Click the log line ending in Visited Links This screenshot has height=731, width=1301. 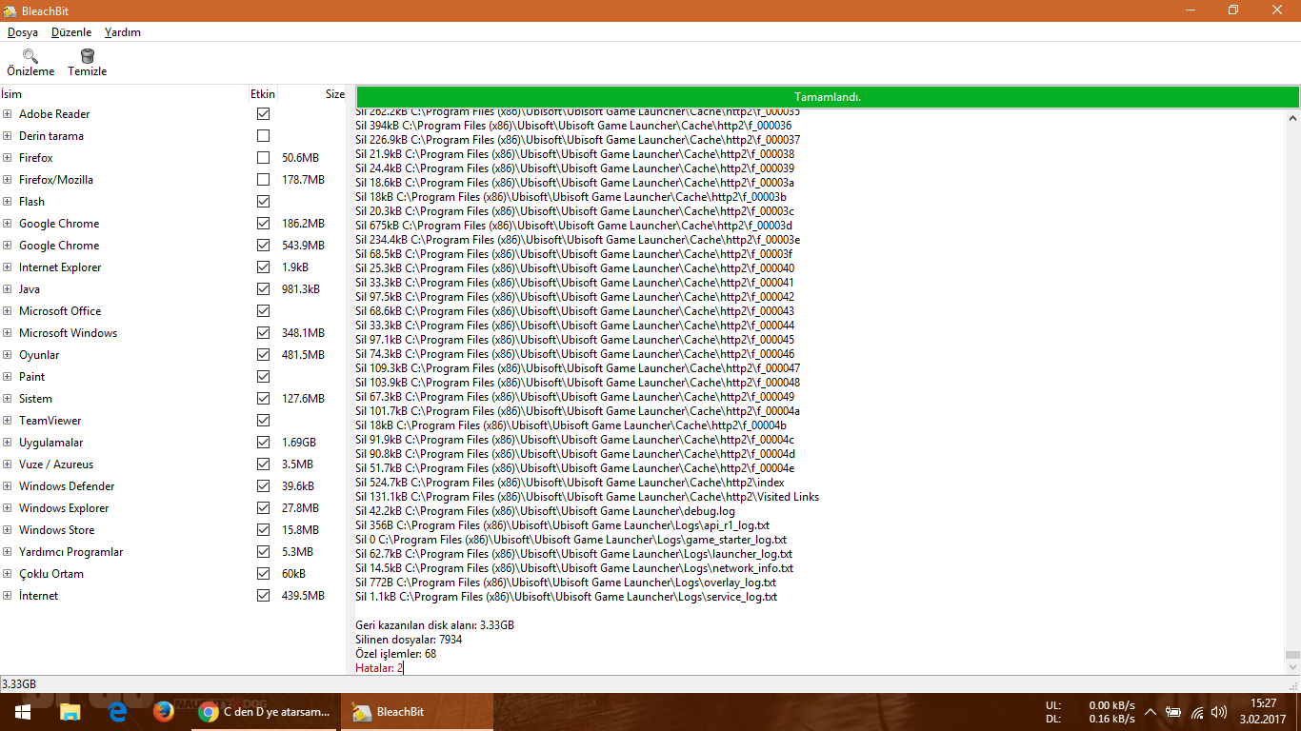(x=587, y=497)
